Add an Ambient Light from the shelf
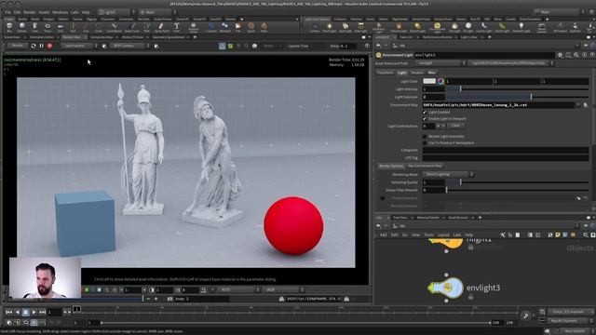596x335 pixels. pyautogui.click(x=521, y=27)
